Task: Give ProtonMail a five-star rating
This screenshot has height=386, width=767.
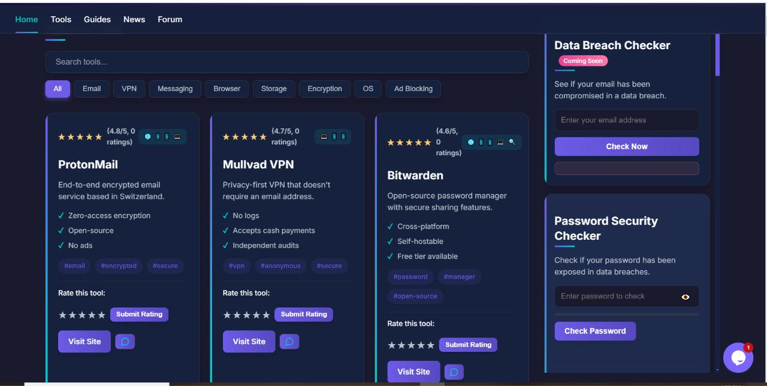Action: 101,315
